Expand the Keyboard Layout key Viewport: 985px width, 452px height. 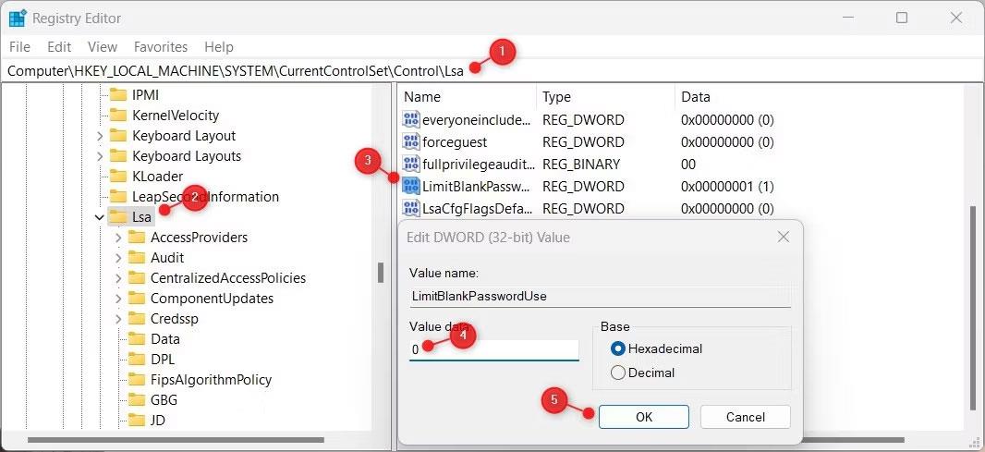click(x=99, y=136)
